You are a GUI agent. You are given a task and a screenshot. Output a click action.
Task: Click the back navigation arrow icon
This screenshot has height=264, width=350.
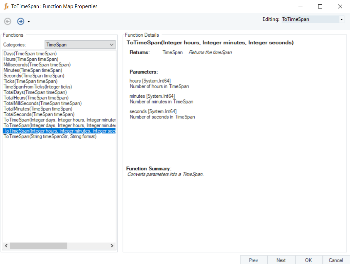[7, 21]
